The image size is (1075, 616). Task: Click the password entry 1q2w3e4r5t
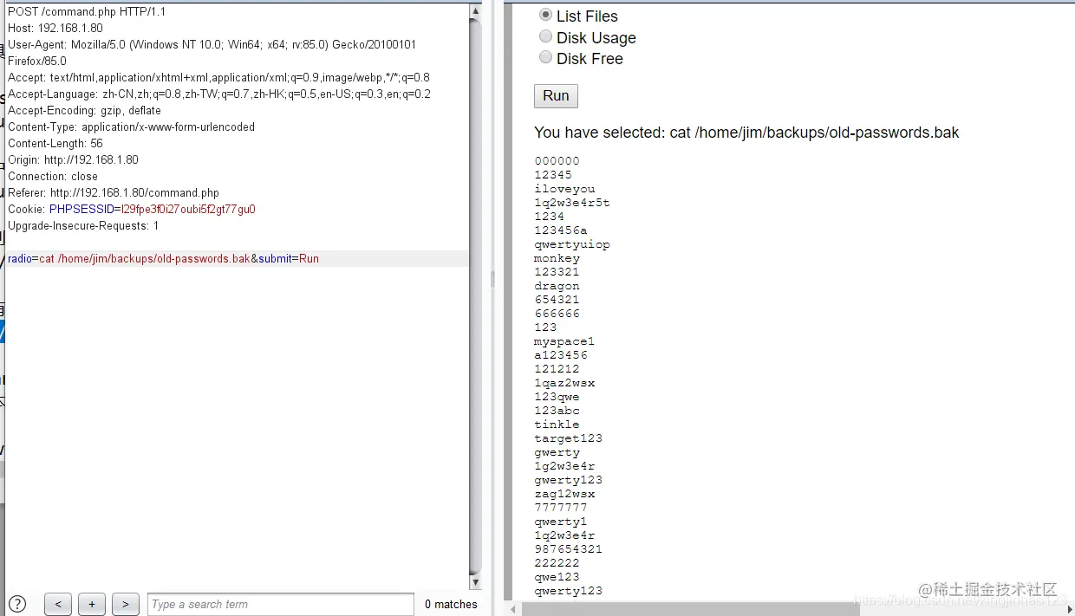(x=572, y=203)
